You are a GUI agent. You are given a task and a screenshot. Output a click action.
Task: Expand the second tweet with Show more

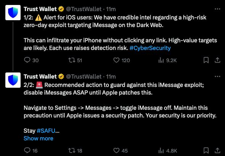39,138
